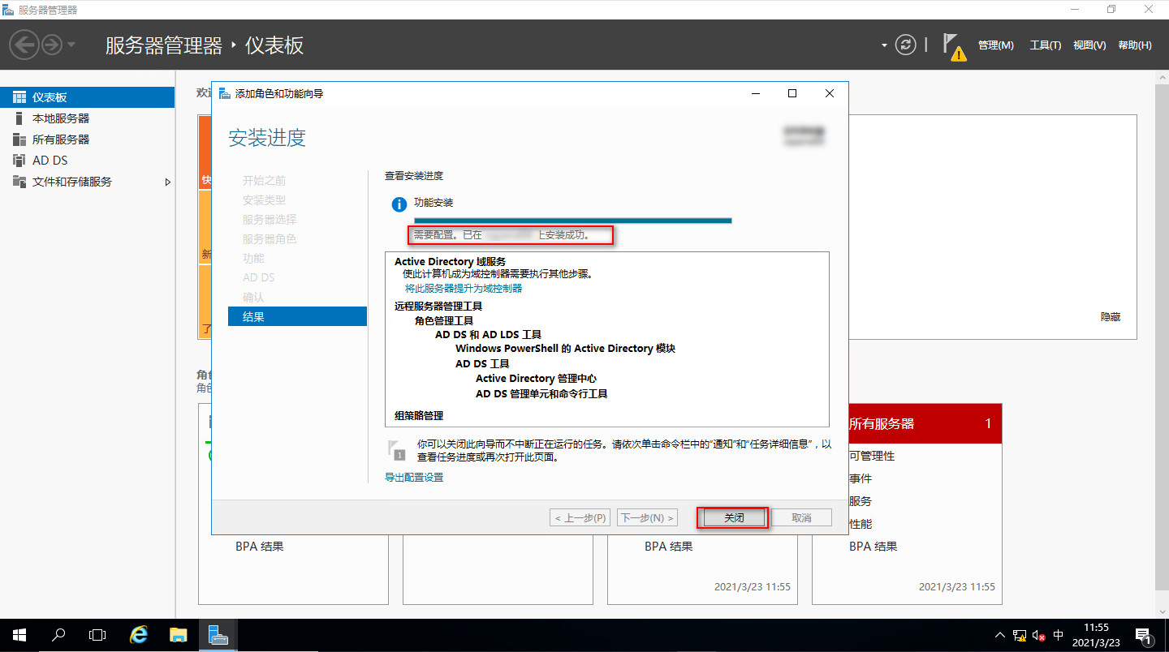Image resolution: width=1169 pixels, height=652 pixels.
Task: Click the 下一步(N) button
Action: (647, 517)
